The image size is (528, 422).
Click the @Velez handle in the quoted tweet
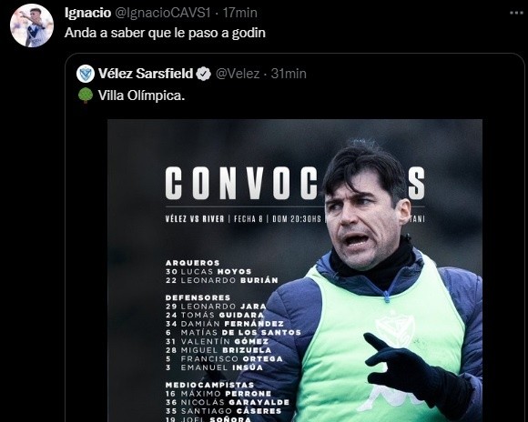[238, 74]
